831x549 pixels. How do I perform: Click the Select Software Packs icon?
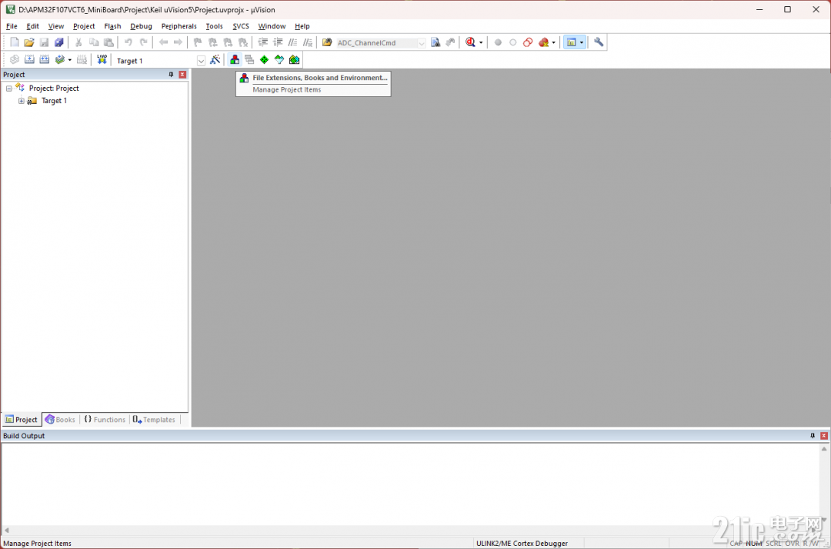coord(279,60)
